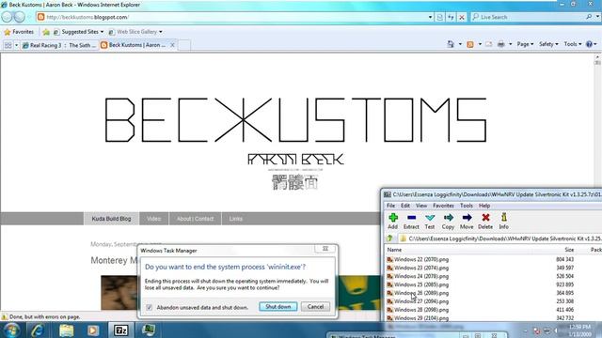Open the IE Help icon
Image resolution: width=602 pixels, height=338 pixels.
pos(590,44)
